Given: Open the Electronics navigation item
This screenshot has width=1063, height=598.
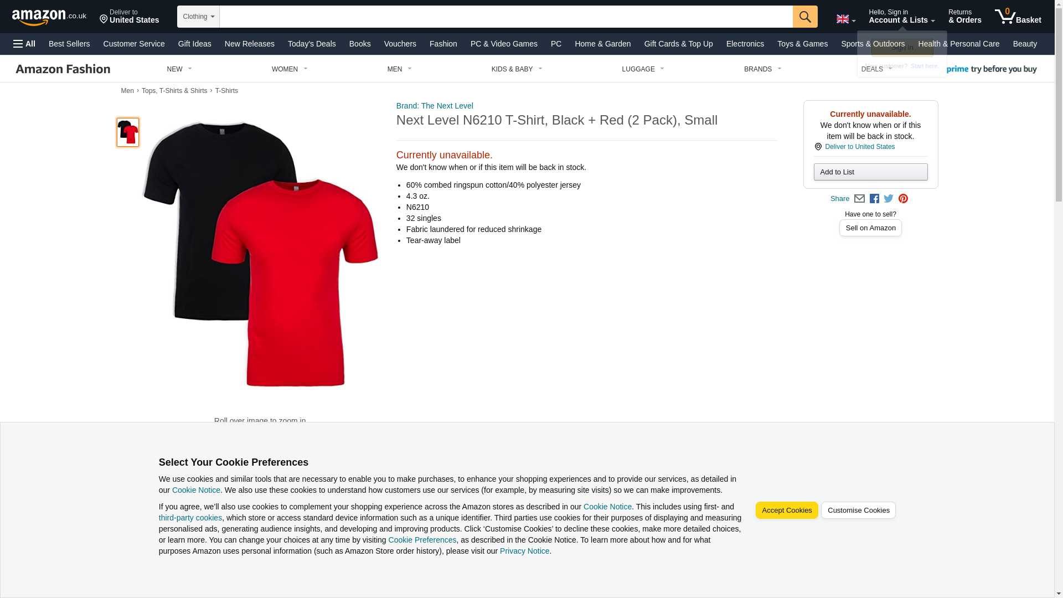Looking at the screenshot, I should pos(745,44).
